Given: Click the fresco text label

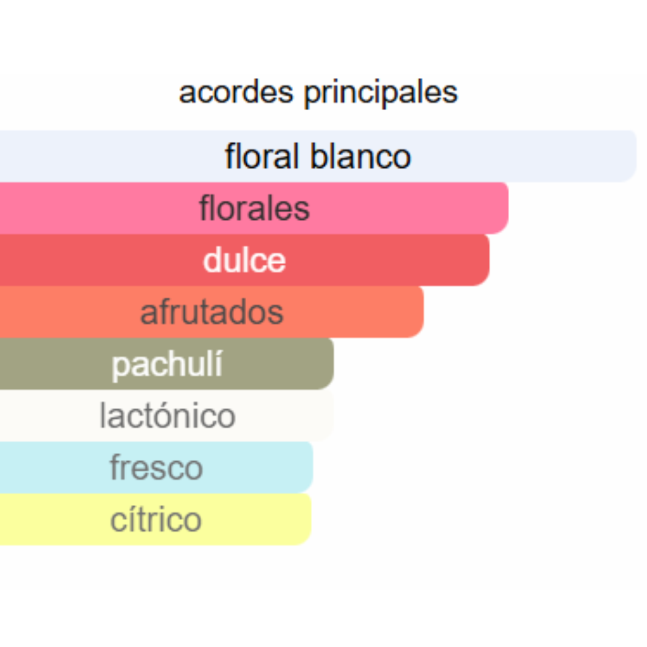Looking at the screenshot, I should coord(156,467).
